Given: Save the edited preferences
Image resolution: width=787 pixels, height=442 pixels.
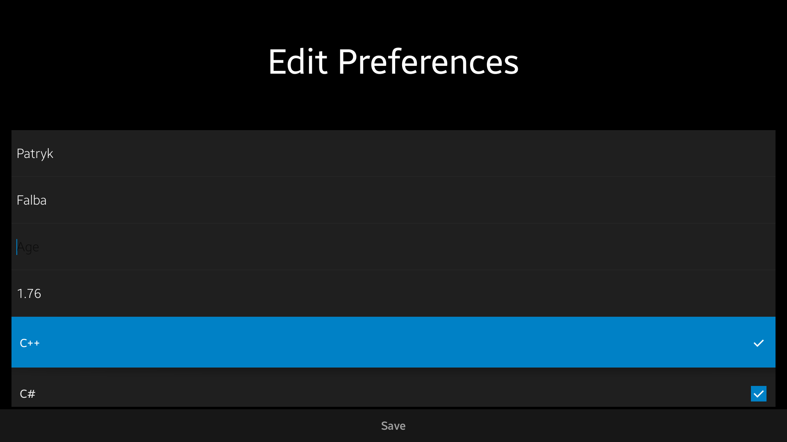Looking at the screenshot, I should coord(393,426).
